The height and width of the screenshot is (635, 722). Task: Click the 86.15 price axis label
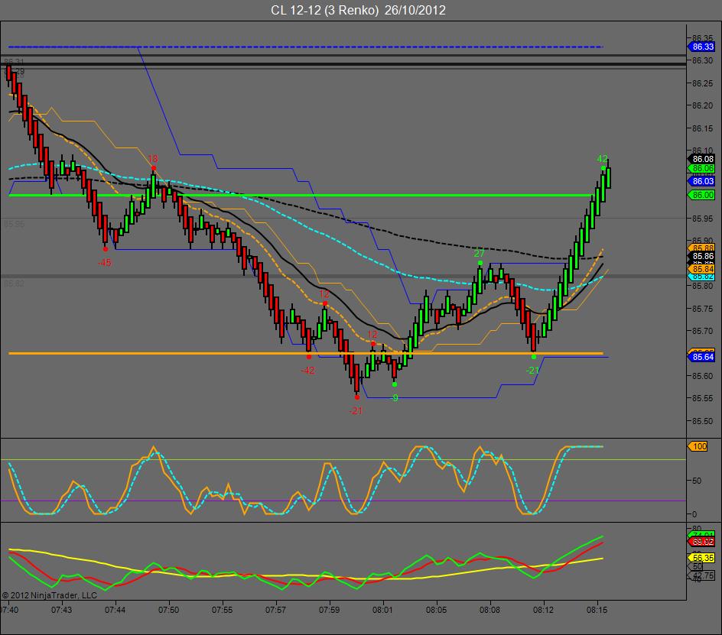click(703, 128)
